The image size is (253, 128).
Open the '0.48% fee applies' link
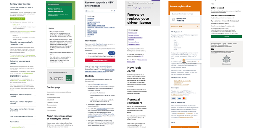pyautogui.click(x=177, y=95)
